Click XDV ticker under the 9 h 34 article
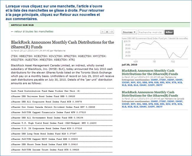 coord(168,83)
